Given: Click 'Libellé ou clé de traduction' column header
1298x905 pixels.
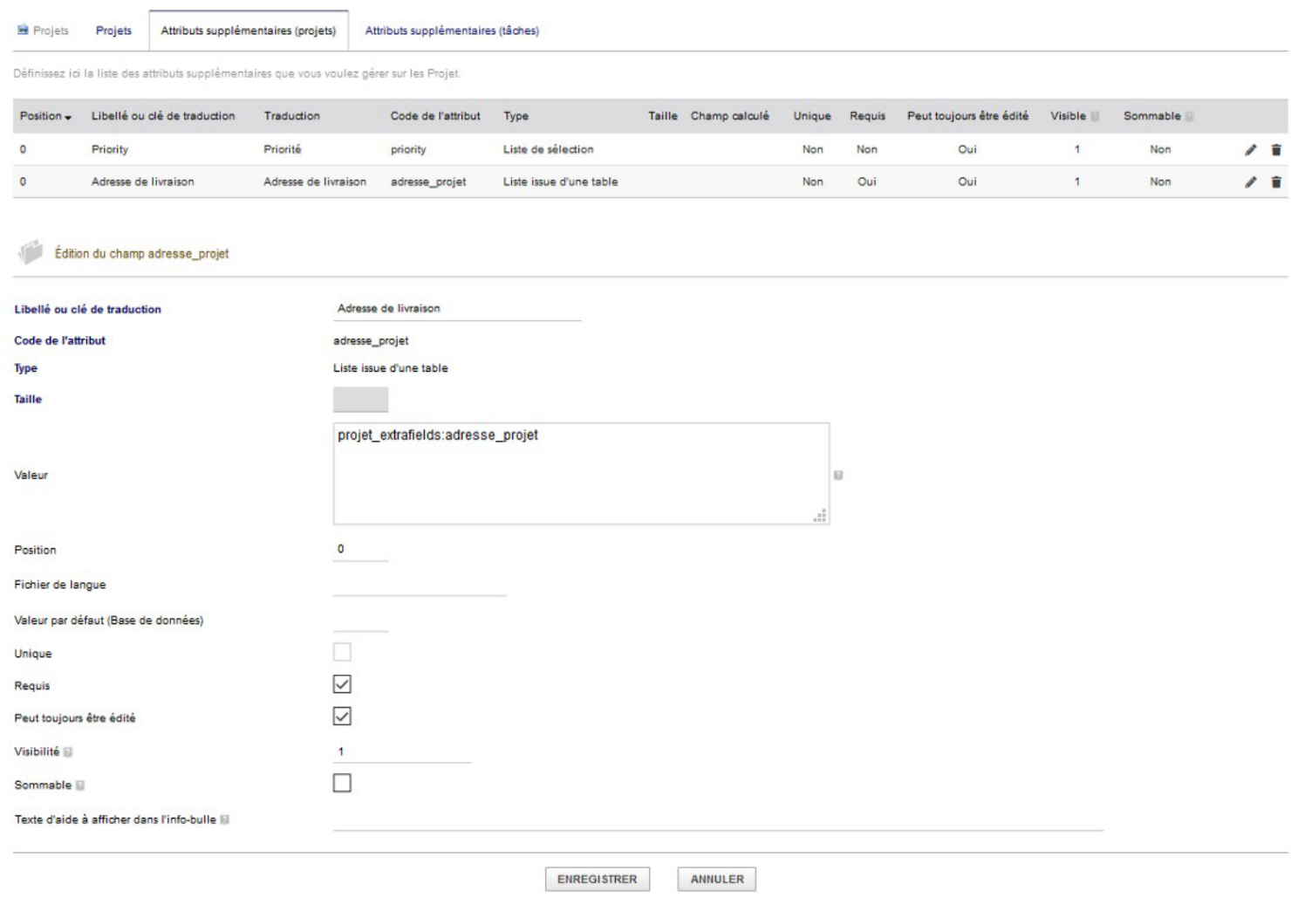Looking at the screenshot, I should [163, 116].
